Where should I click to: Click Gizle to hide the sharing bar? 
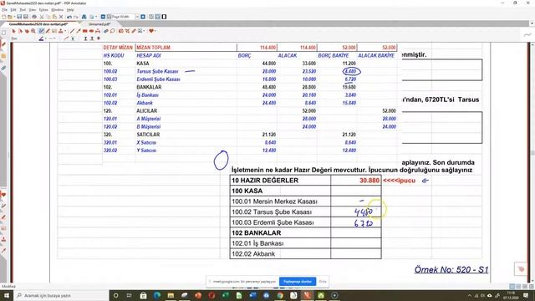[x=323, y=282]
